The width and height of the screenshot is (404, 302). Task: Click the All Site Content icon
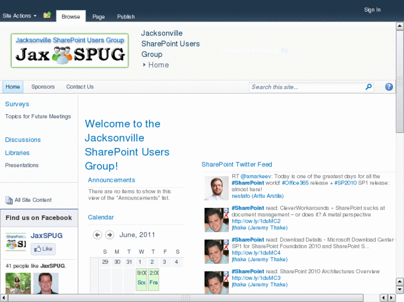[x=9, y=200]
